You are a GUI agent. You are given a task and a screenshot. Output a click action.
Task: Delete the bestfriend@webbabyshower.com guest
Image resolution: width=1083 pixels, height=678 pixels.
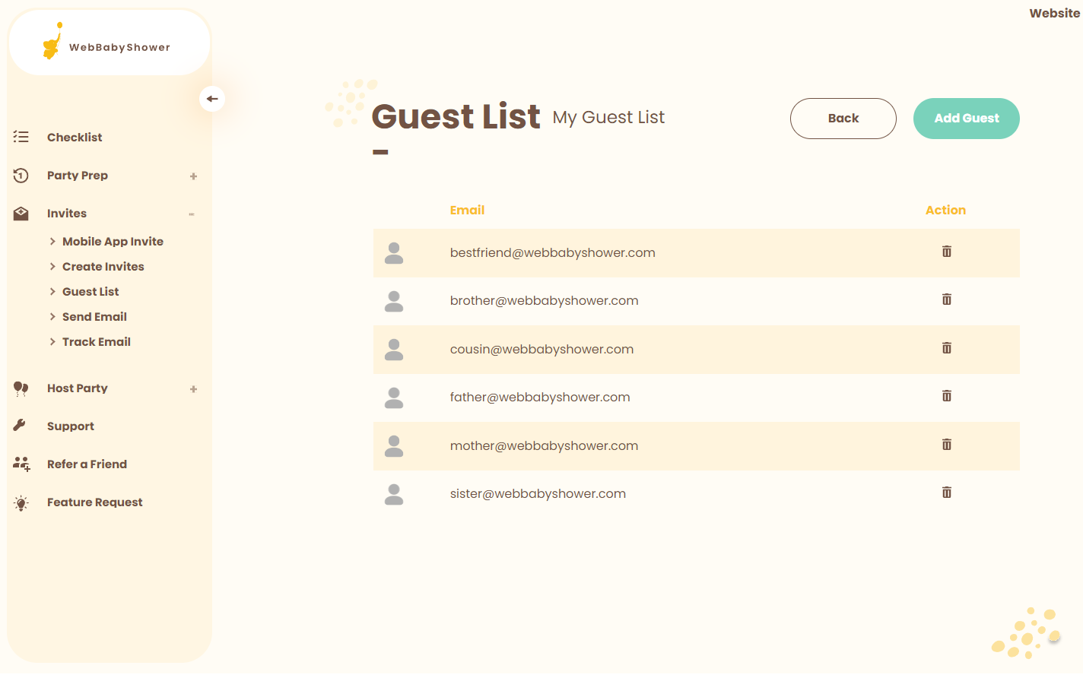[946, 252]
